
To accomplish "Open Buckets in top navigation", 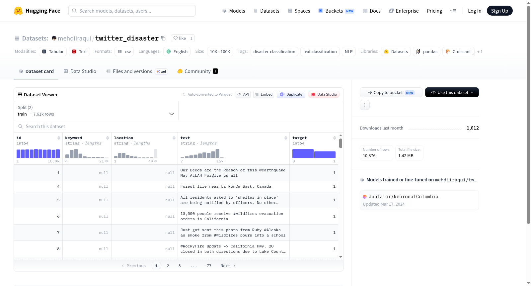I will (336, 11).
